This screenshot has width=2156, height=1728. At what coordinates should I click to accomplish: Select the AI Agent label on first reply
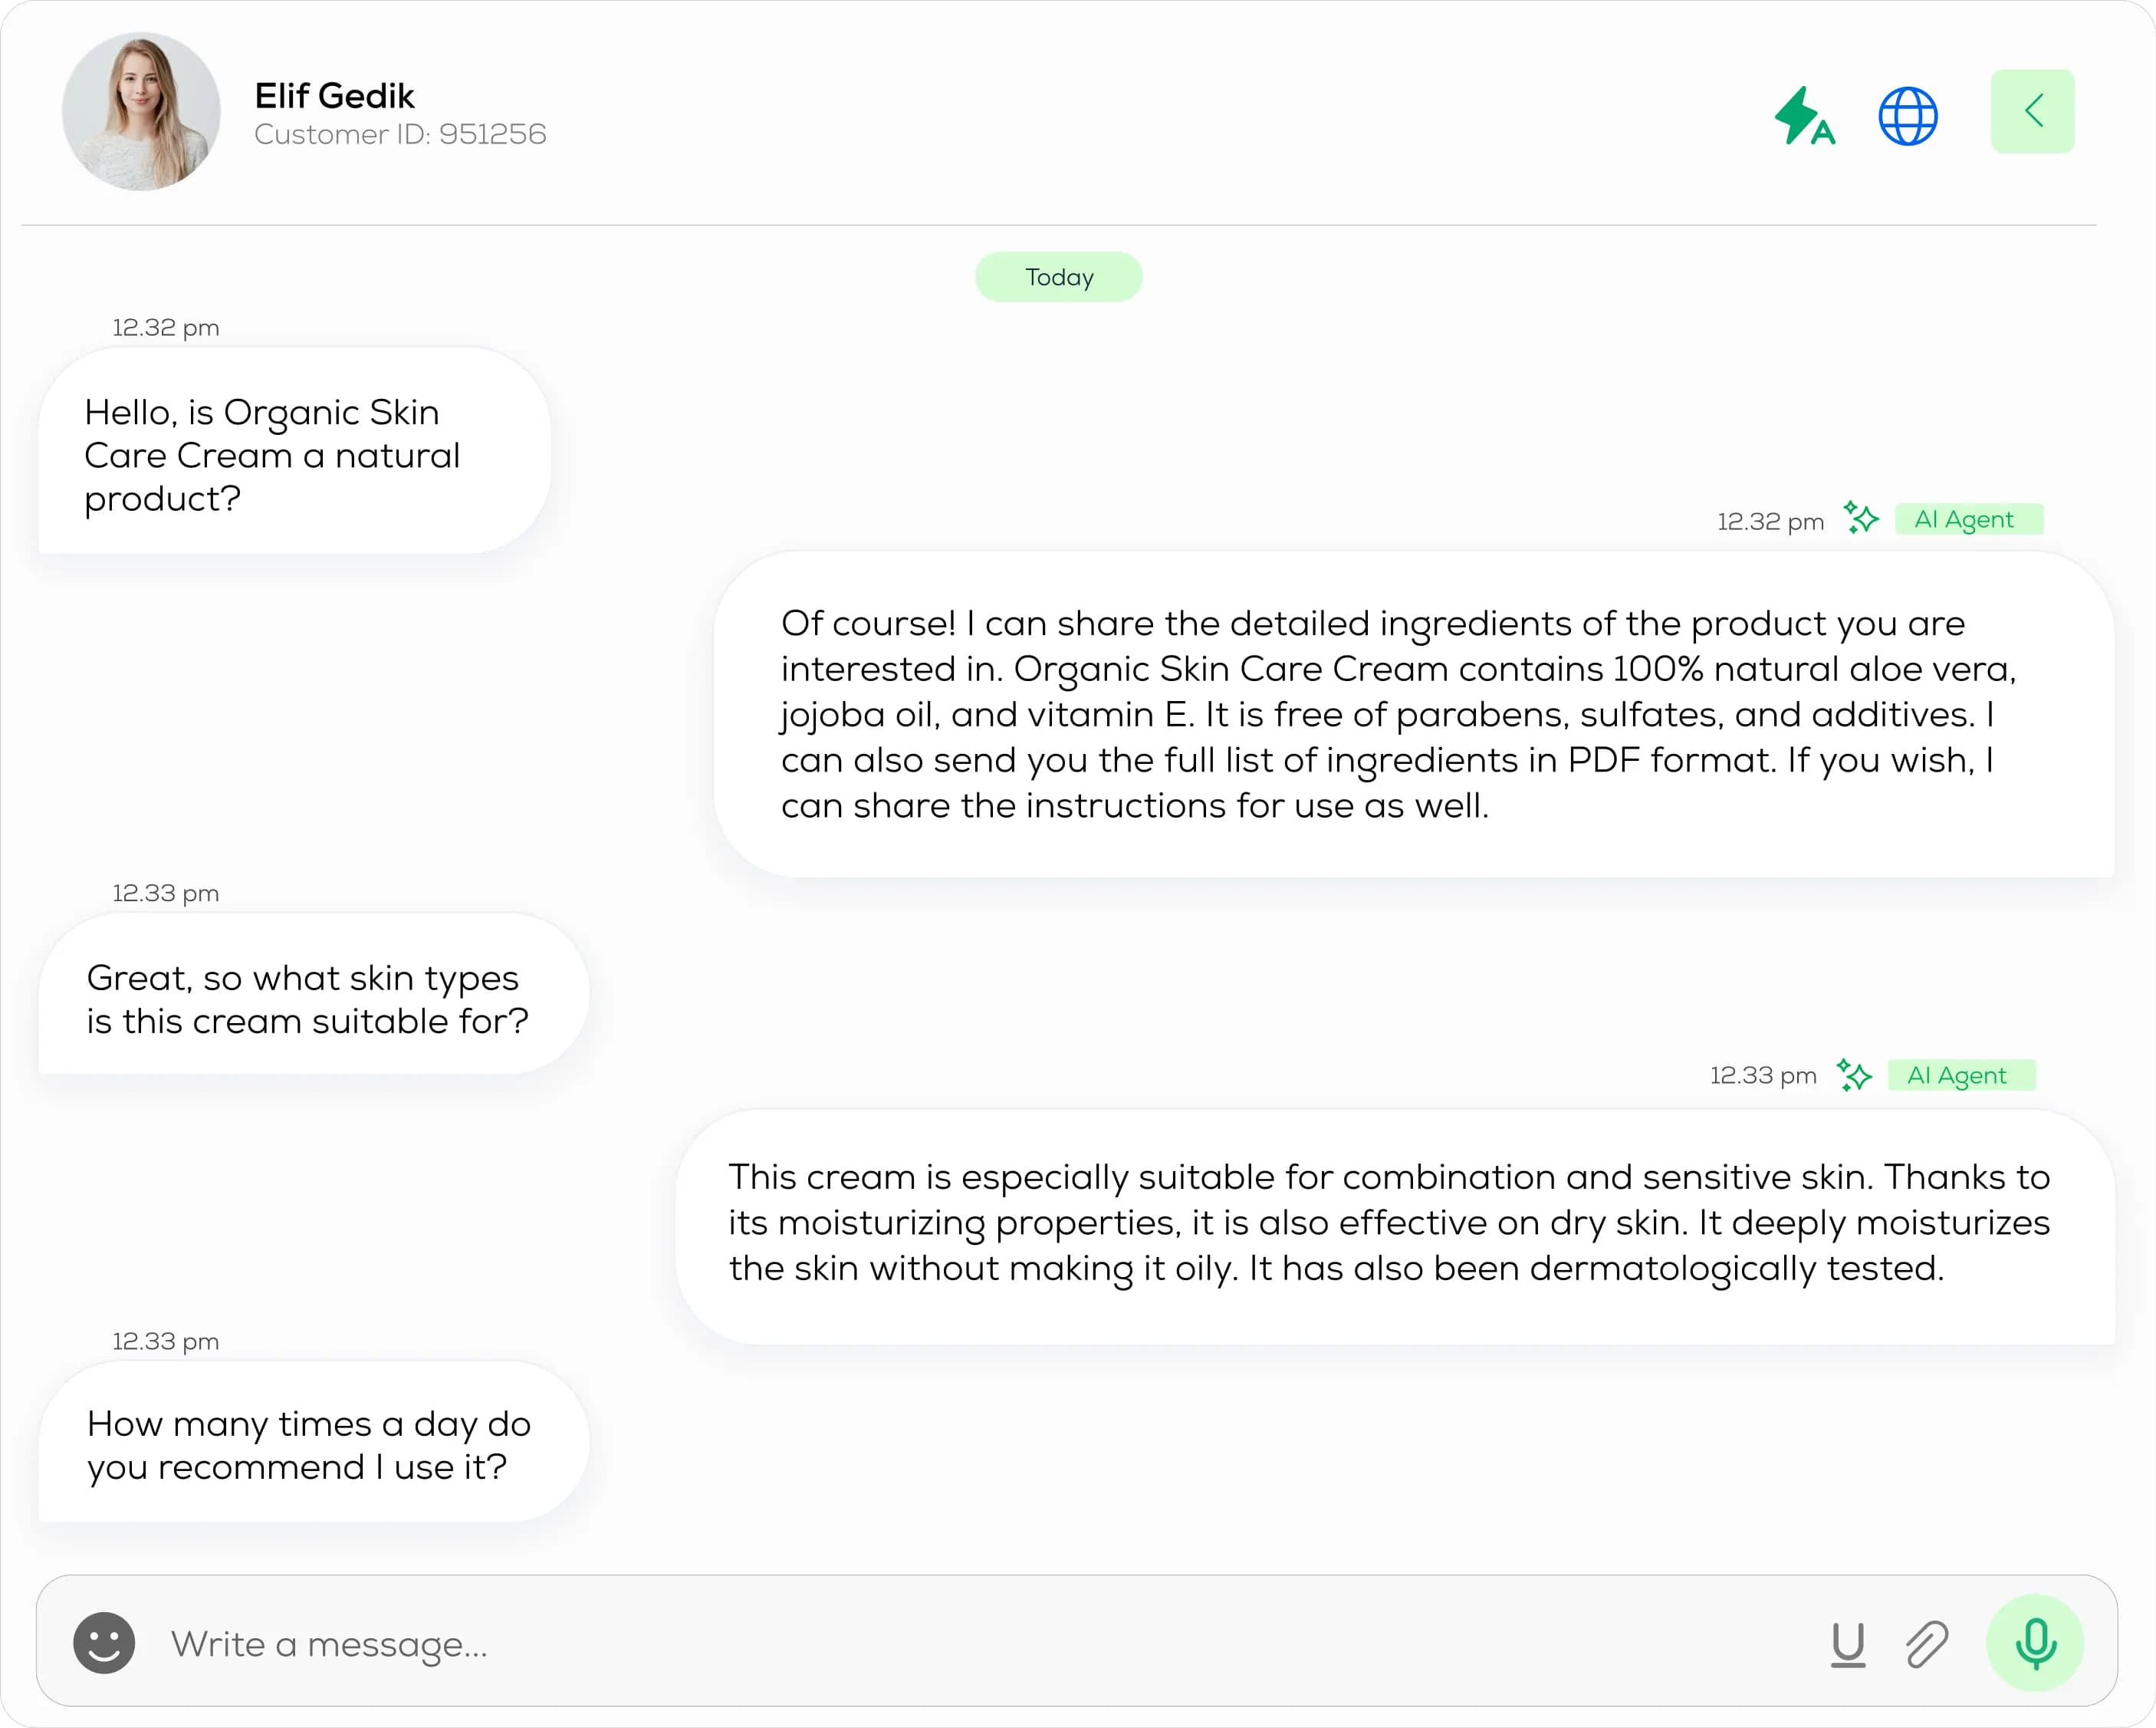(1968, 518)
